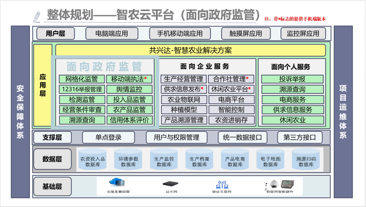Viewport: 366px width, 207px height.
Task: Click the 移动端执法 module
Action: pyautogui.click(x=129, y=79)
